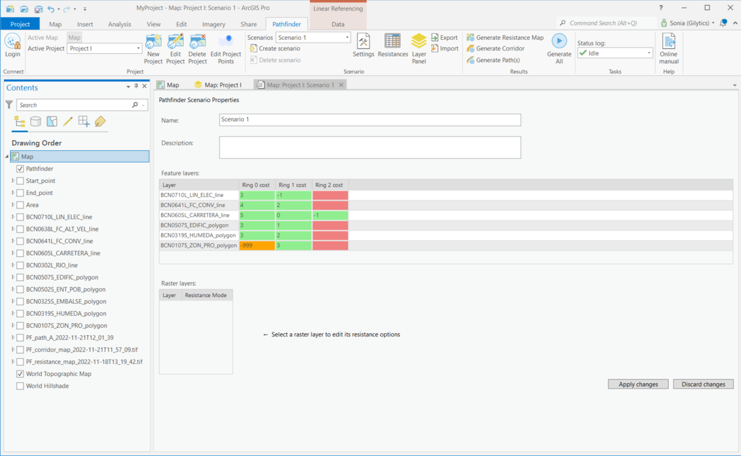Disable the World Topographic Map layer
Screen dimensions: 741x456
[20, 374]
